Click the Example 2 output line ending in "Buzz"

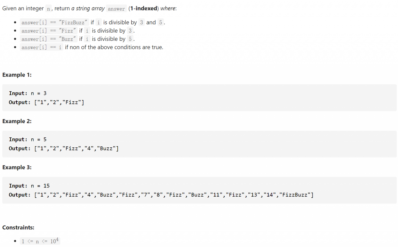click(x=76, y=148)
